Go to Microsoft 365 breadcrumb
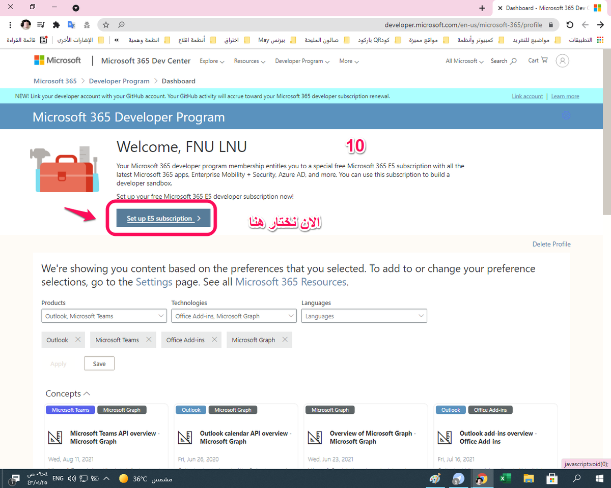Screen dimensions: 611x488 click(x=55, y=81)
